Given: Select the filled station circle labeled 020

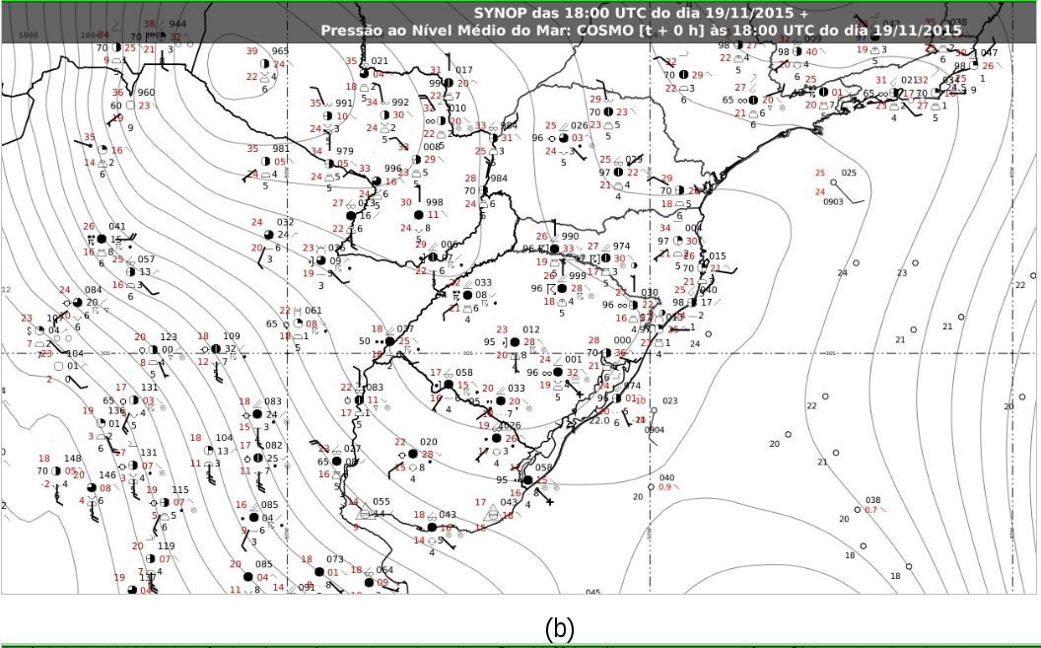Looking at the screenshot, I should 412,454.
